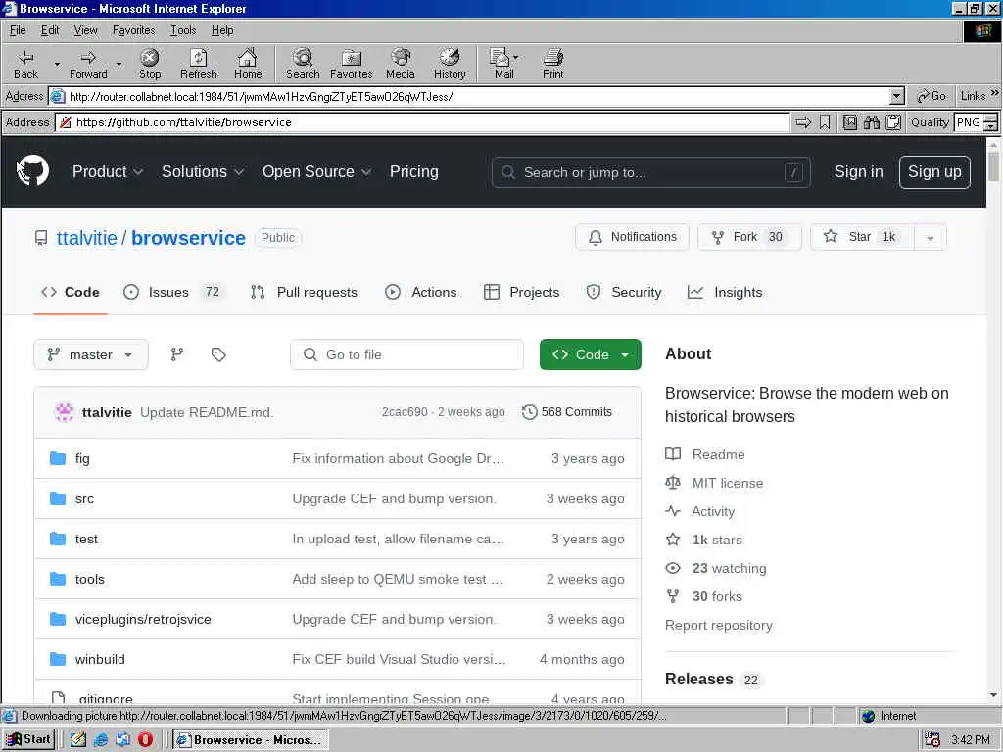1003x752 pixels.
Task: Open the green Code dropdown
Action: (x=590, y=354)
